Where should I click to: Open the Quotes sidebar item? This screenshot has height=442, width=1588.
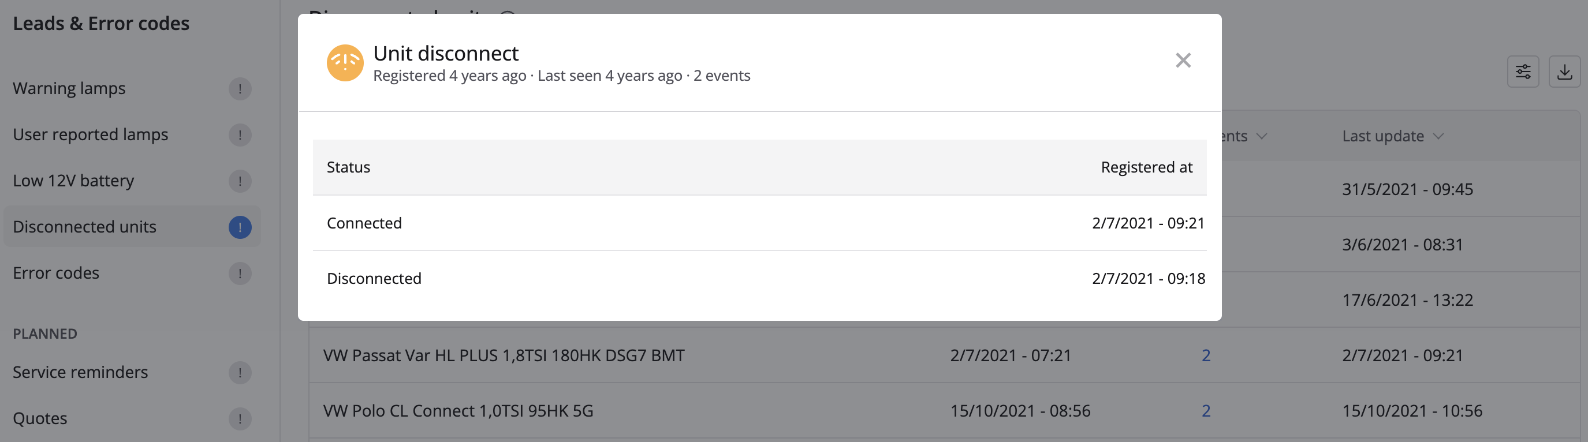coord(40,418)
